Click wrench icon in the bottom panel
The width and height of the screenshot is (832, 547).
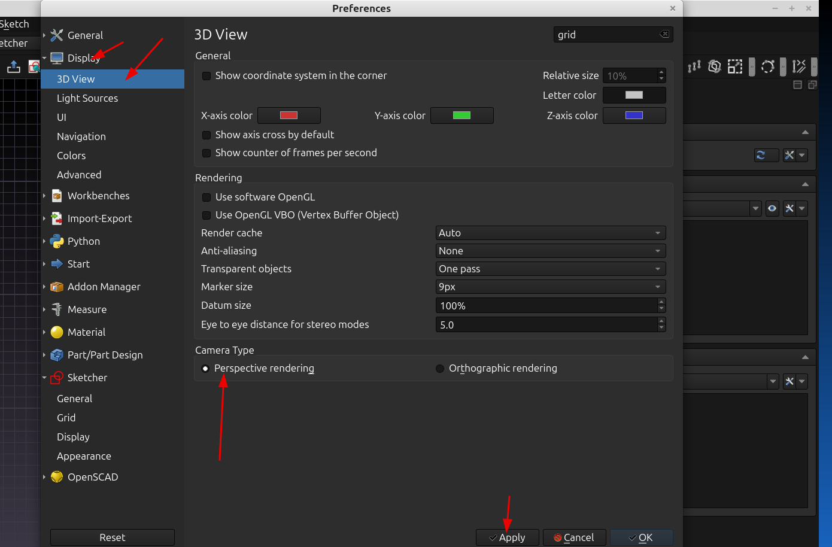790,381
